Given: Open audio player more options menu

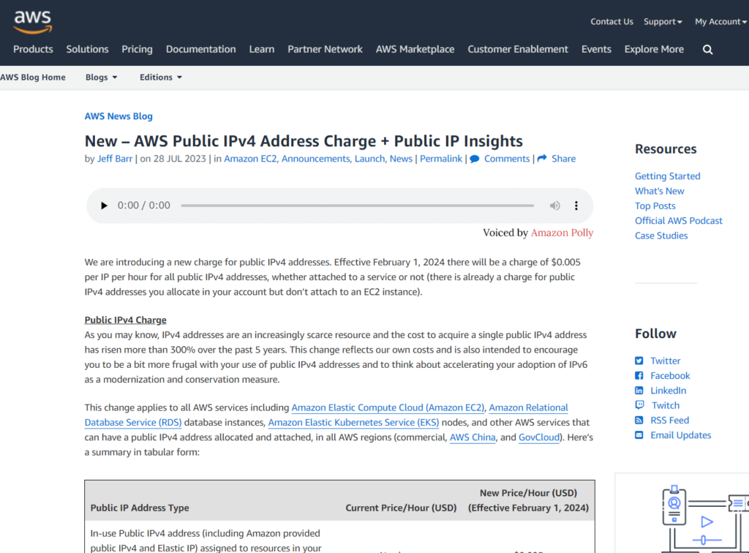Looking at the screenshot, I should (x=576, y=206).
